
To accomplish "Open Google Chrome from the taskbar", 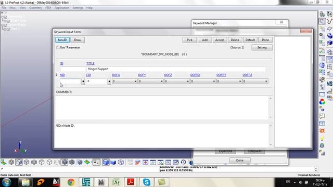I will [71, 182].
